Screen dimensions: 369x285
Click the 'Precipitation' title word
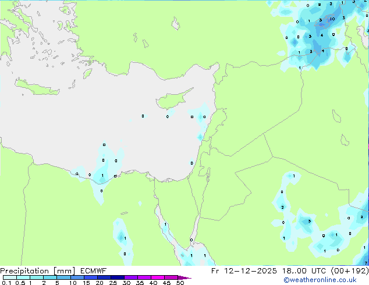click(x=24, y=271)
